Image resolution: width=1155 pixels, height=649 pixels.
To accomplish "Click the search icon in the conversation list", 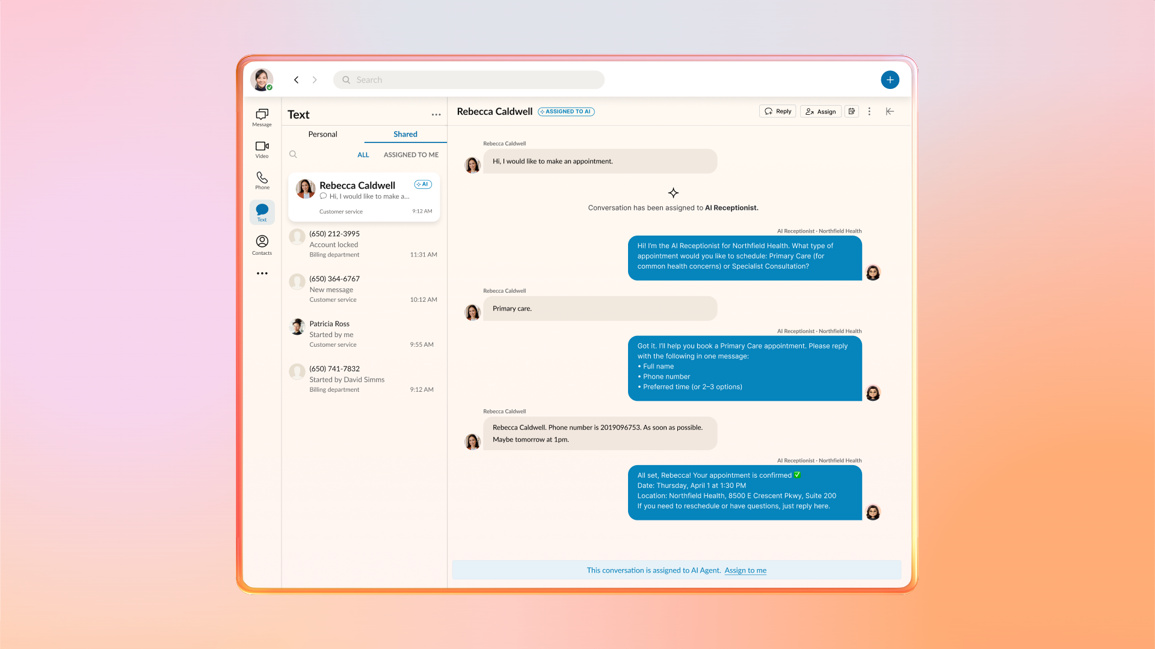I will pyautogui.click(x=293, y=154).
